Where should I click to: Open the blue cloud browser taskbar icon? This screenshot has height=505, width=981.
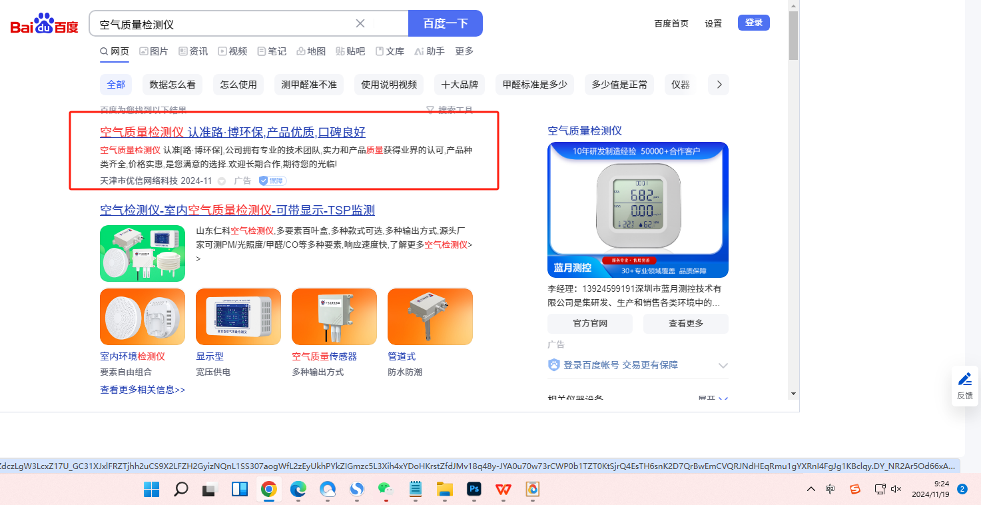pyautogui.click(x=327, y=490)
